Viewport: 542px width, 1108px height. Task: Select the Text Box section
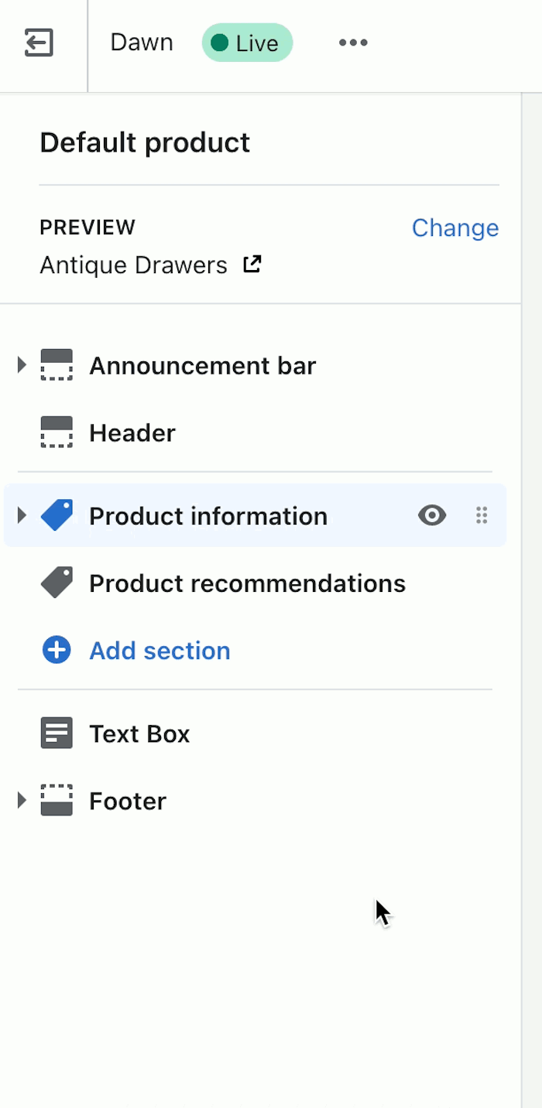point(139,733)
